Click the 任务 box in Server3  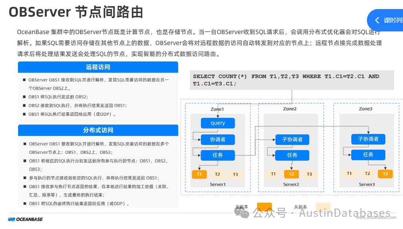368,155
